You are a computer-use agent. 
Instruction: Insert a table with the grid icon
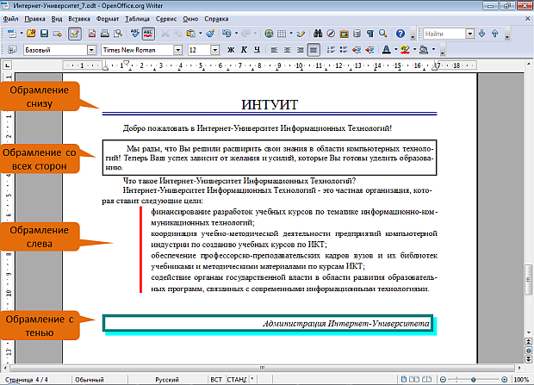pos(282,34)
